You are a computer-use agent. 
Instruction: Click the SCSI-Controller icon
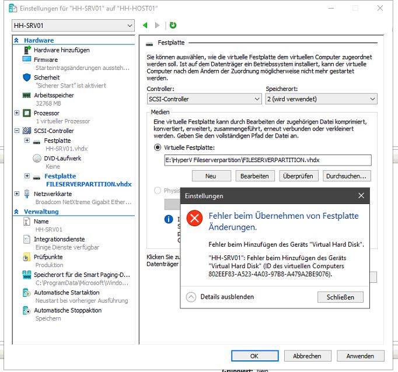pos(27,131)
